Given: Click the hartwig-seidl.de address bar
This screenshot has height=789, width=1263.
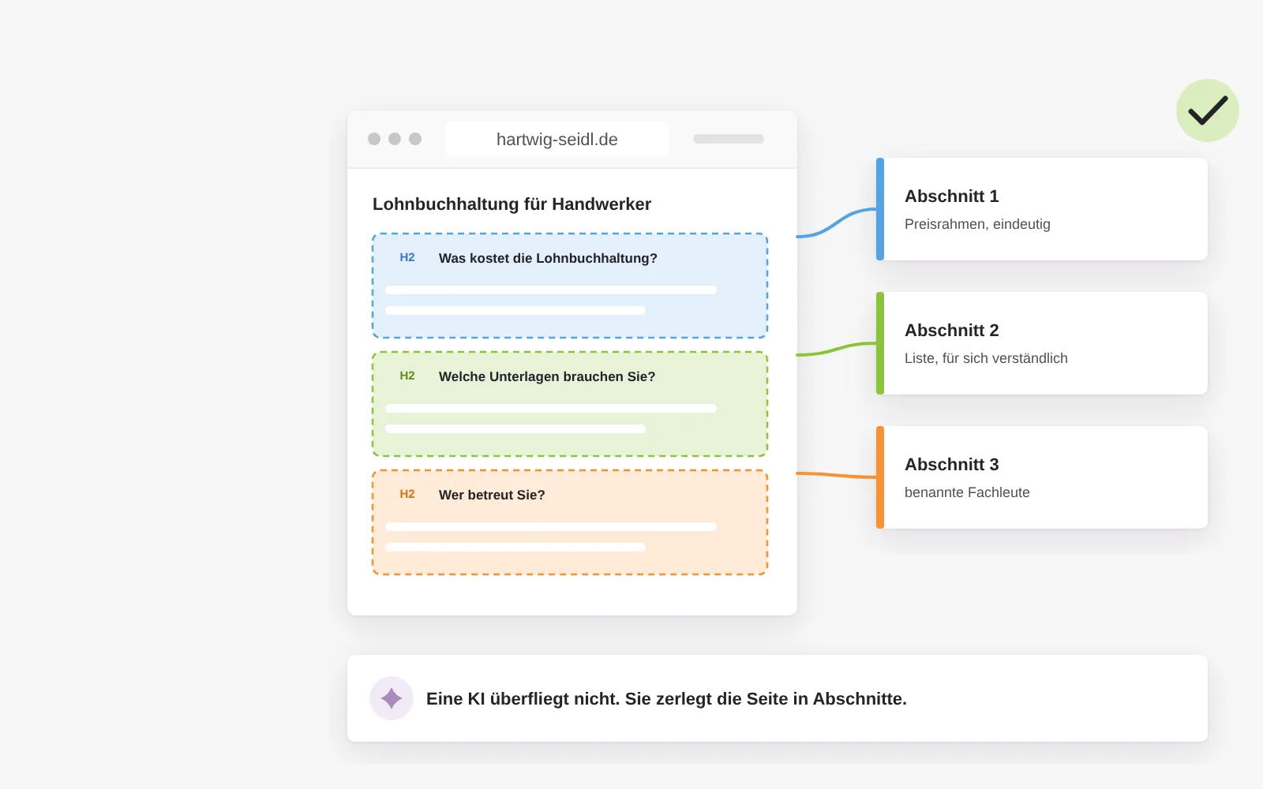Looking at the screenshot, I should pyautogui.click(x=557, y=139).
